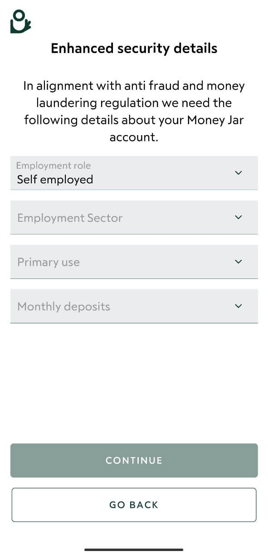Click the Employment Sector placeholder text
268x556 pixels.
pos(70,218)
